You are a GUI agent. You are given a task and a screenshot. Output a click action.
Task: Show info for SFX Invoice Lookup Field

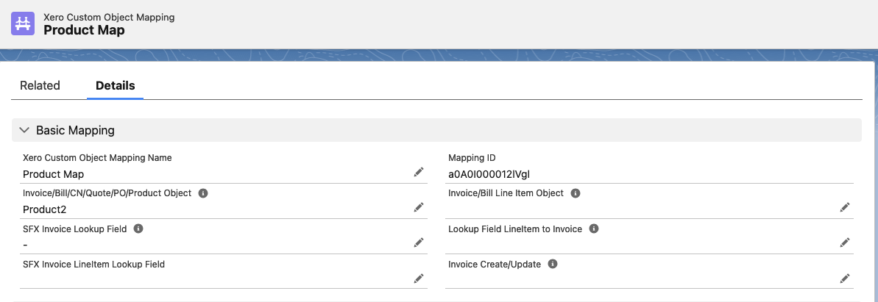coord(138,229)
